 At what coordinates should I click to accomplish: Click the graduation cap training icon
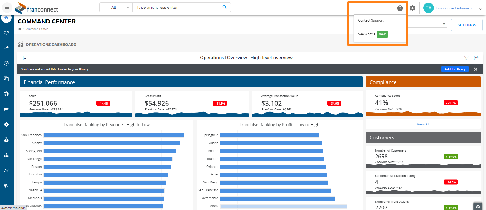[6, 109]
